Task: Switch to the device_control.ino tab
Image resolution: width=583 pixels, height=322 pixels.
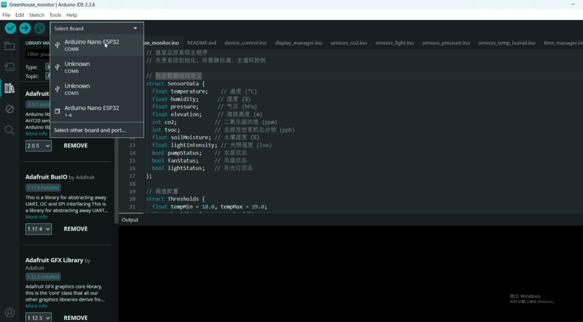Action: (x=246, y=43)
